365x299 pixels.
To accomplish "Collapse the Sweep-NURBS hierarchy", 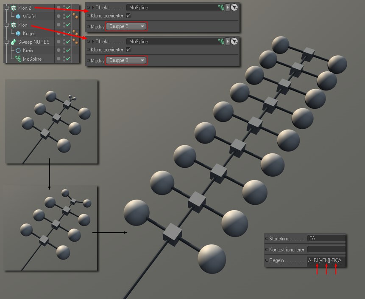I will coord(7,42).
